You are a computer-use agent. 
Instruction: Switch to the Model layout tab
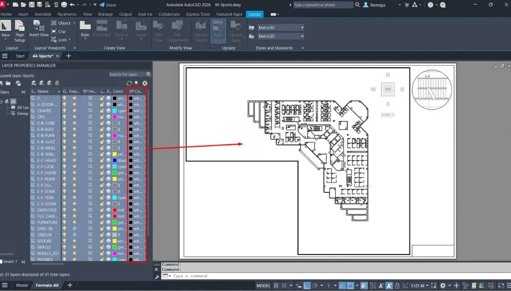[22, 285]
